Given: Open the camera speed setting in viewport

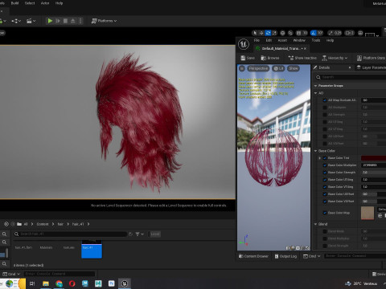Looking at the screenshot, I should (350, 33).
